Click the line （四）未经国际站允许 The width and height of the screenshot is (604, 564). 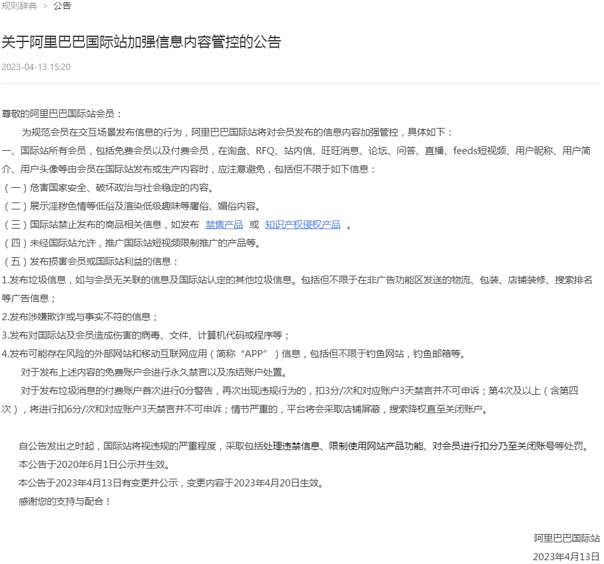132,243
